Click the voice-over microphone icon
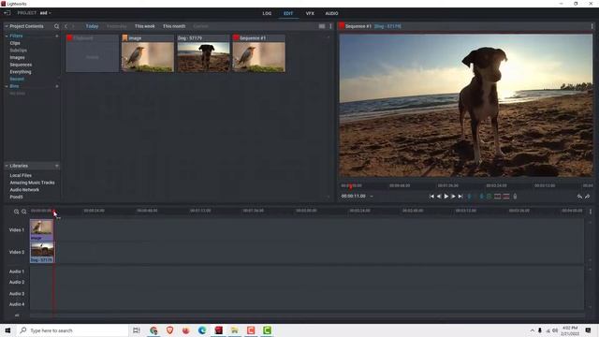Image resolution: width=599 pixels, height=337 pixels. pyautogui.click(x=515, y=197)
